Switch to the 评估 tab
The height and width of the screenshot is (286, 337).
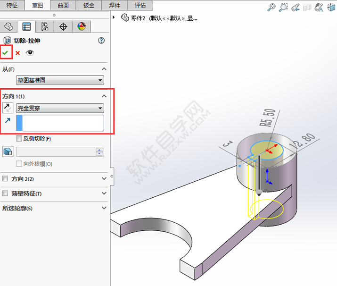click(x=140, y=5)
